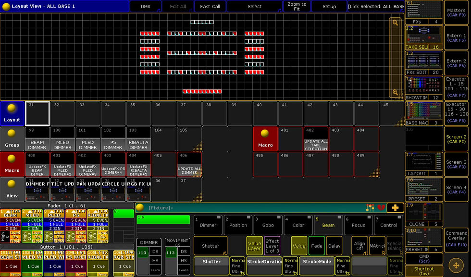Viewport: 471px width, 277px height.
Task: Select the Focus preset type tab
Action: point(358,225)
